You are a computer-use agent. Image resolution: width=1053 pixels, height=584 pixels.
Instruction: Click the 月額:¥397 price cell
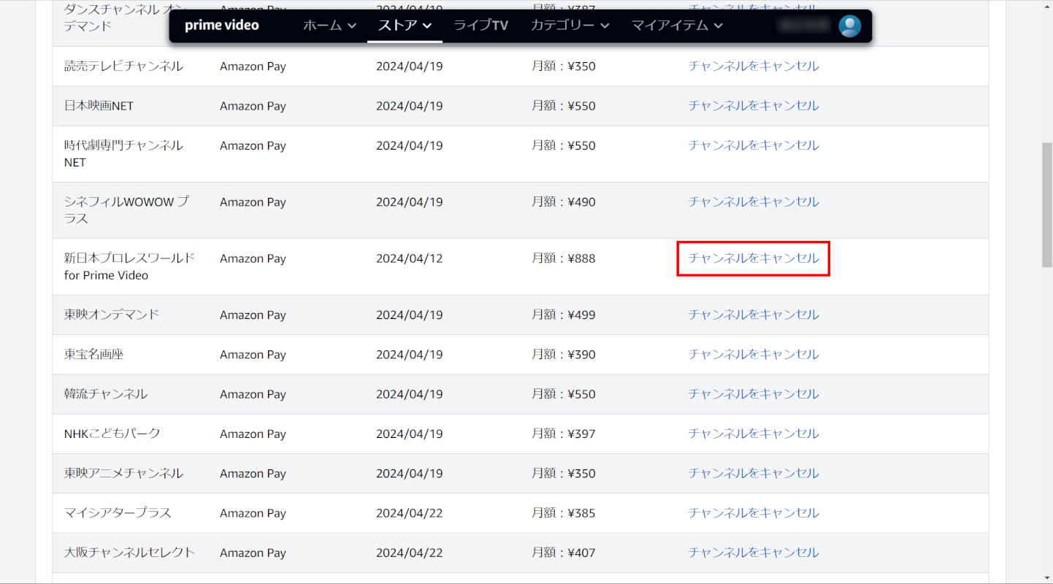pos(564,434)
